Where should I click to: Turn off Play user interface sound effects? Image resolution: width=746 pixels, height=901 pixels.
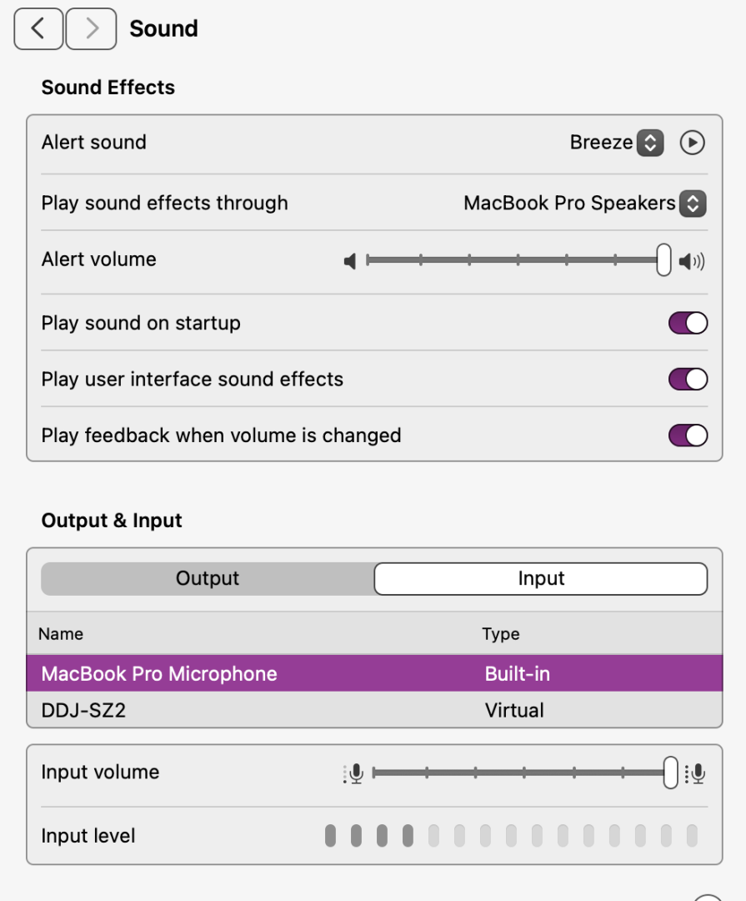click(x=688, y=380)
